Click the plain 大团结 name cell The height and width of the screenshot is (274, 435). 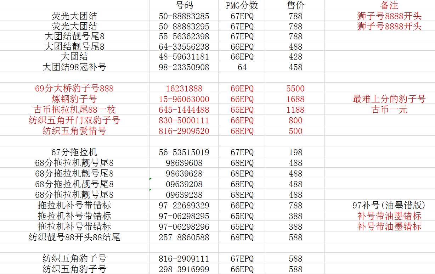74,56
